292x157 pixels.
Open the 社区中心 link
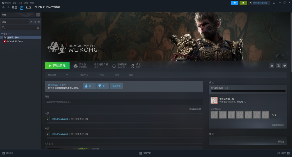(x=84, y=75)
